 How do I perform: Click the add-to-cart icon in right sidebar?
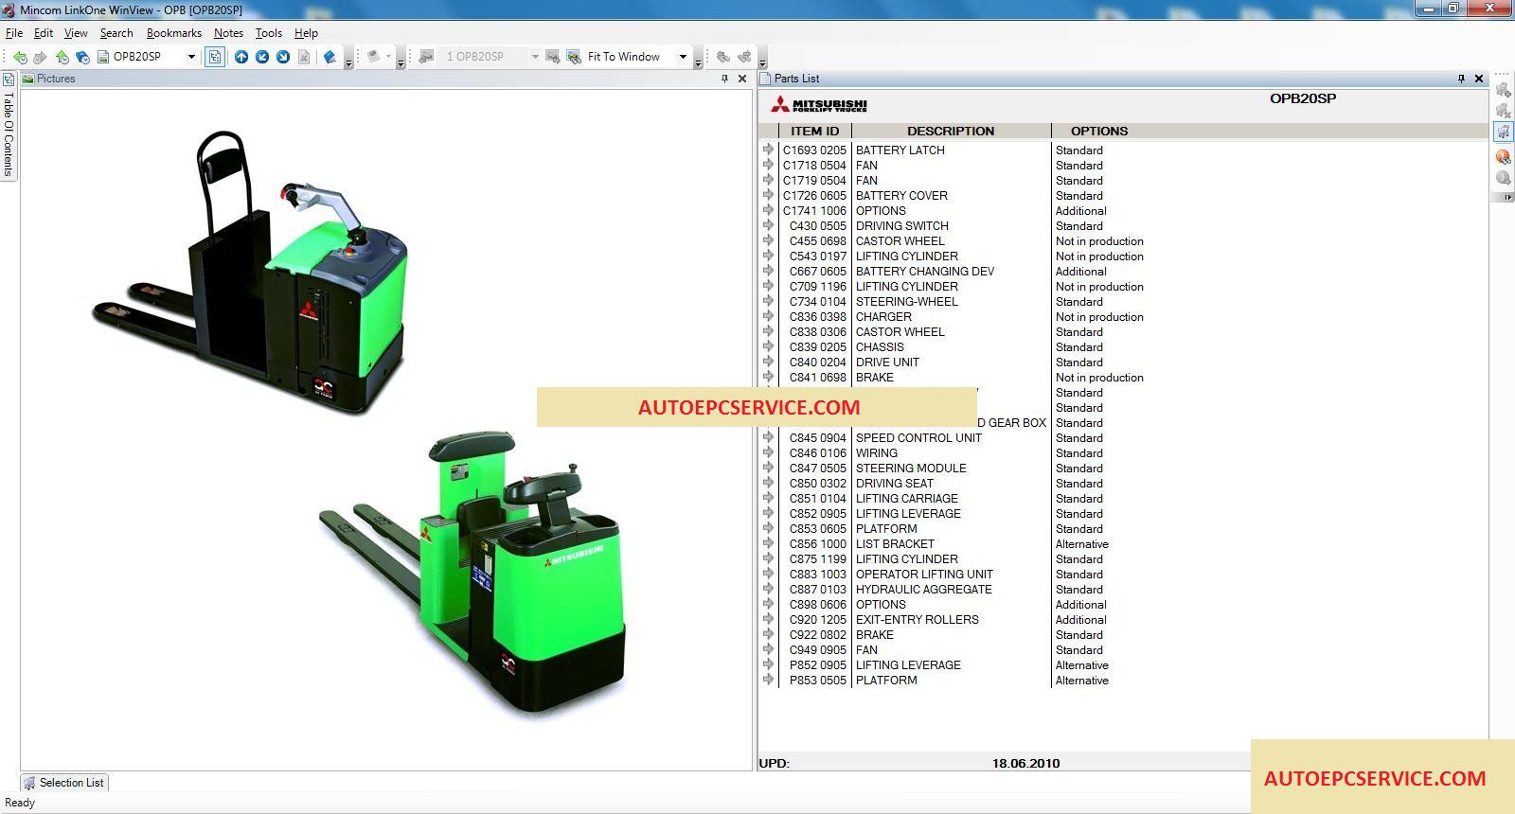click(1503, 90)
